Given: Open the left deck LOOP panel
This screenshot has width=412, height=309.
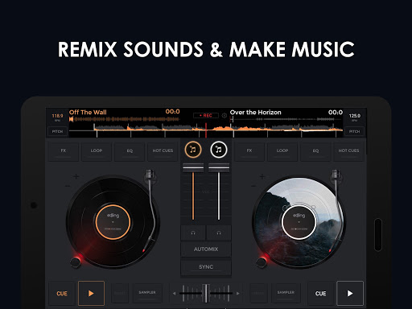Looking at the screenshot, I should [x=97, y=151].
